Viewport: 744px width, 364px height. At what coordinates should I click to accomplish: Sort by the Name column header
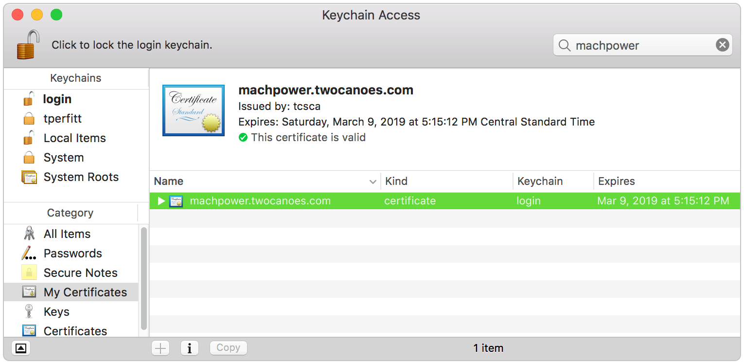[x=265, y=182]
